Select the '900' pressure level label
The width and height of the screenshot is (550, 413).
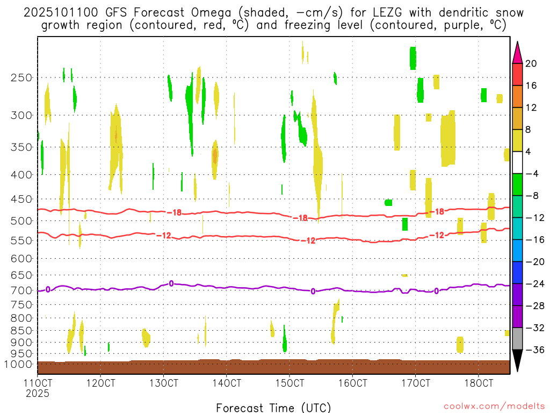coord(21,343)
